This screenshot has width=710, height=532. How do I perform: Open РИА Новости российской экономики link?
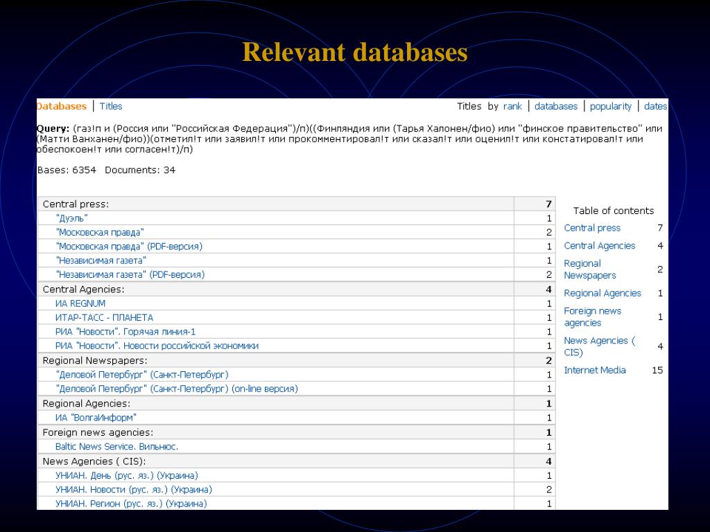[x=157, y=346]
